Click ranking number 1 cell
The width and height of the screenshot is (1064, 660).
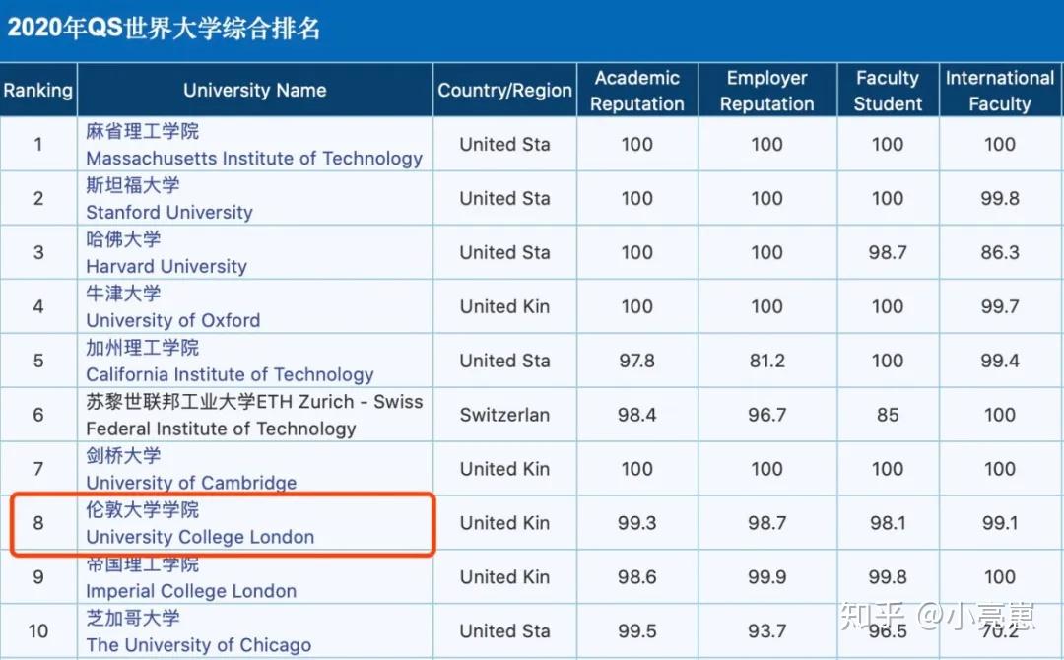coord(38,144)
